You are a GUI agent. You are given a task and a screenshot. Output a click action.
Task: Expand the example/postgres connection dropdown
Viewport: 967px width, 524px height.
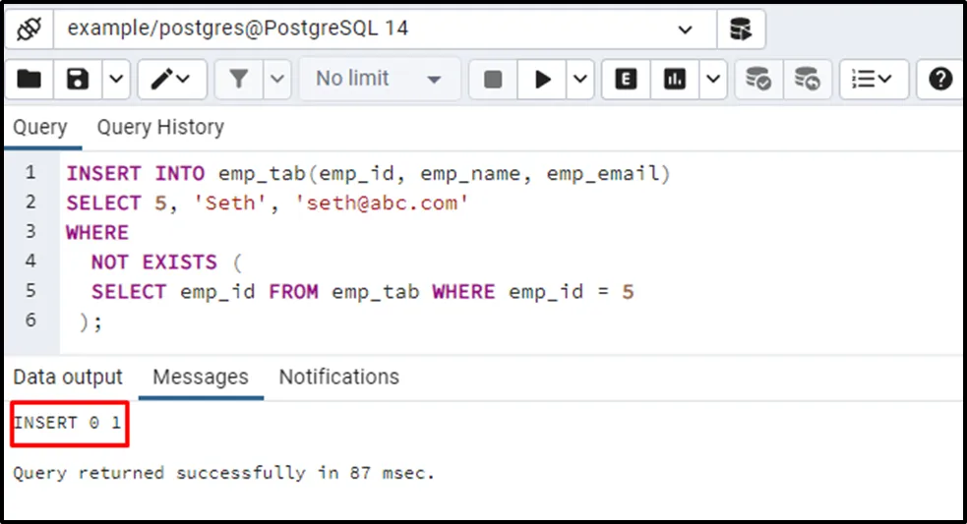686,29
